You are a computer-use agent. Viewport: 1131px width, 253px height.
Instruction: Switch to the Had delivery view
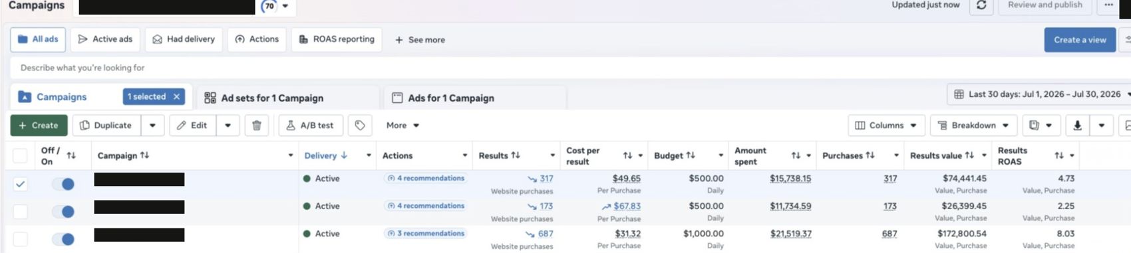tap(184, 39)
